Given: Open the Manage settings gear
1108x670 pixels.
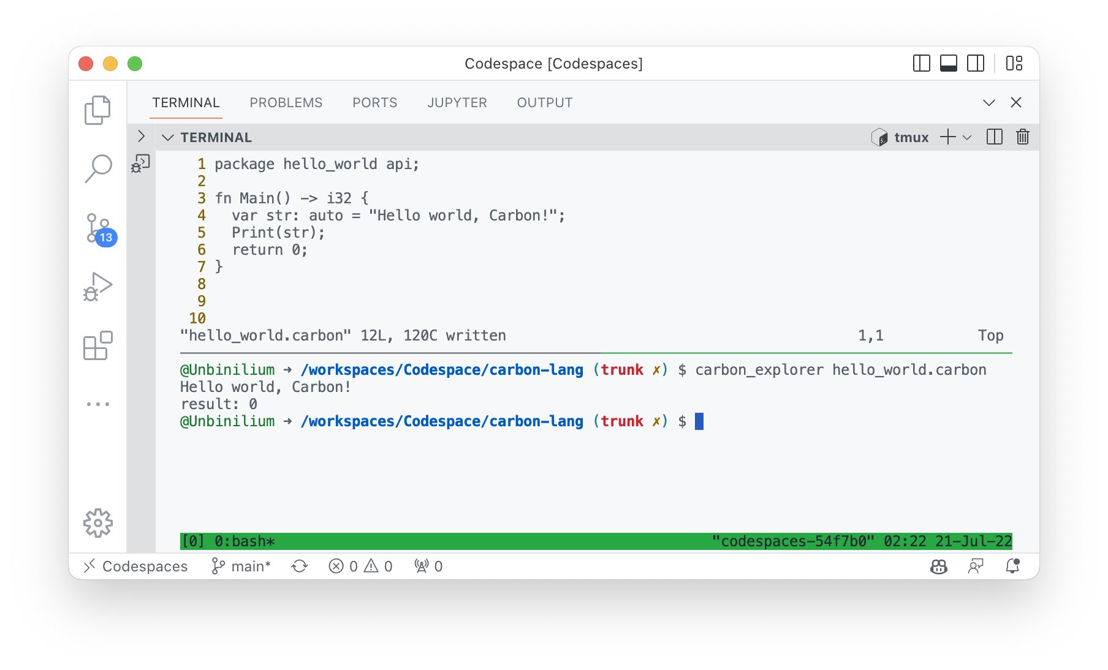Looking at the screenshot, I should [x=98, y=523].
